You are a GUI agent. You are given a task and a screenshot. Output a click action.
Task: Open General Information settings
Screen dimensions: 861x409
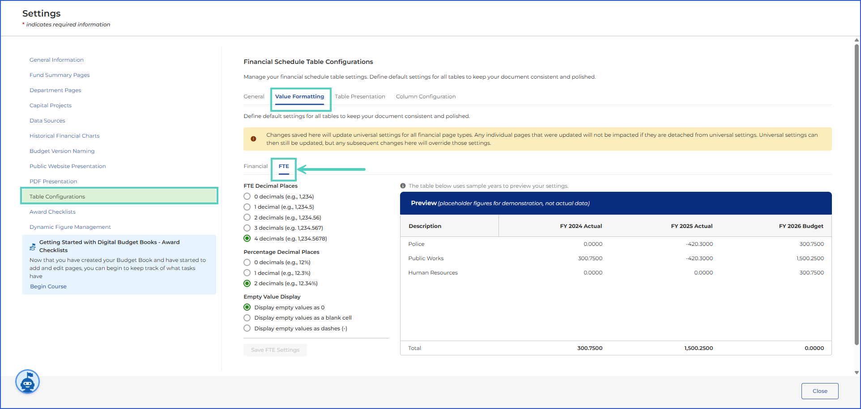56,60
